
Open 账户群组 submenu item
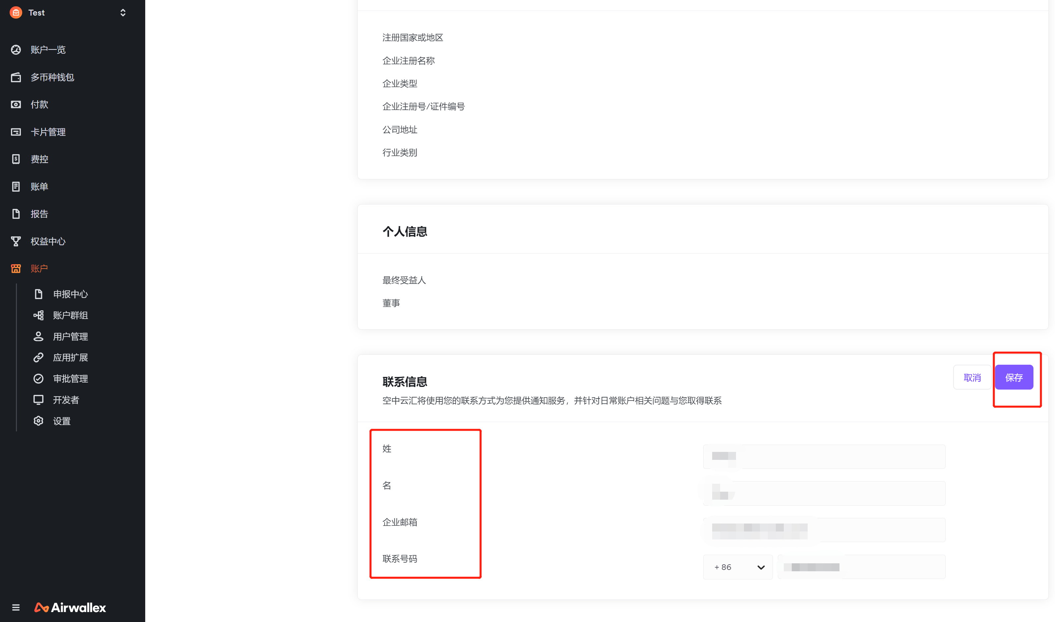pyautogui.click(x=70, y=315)
